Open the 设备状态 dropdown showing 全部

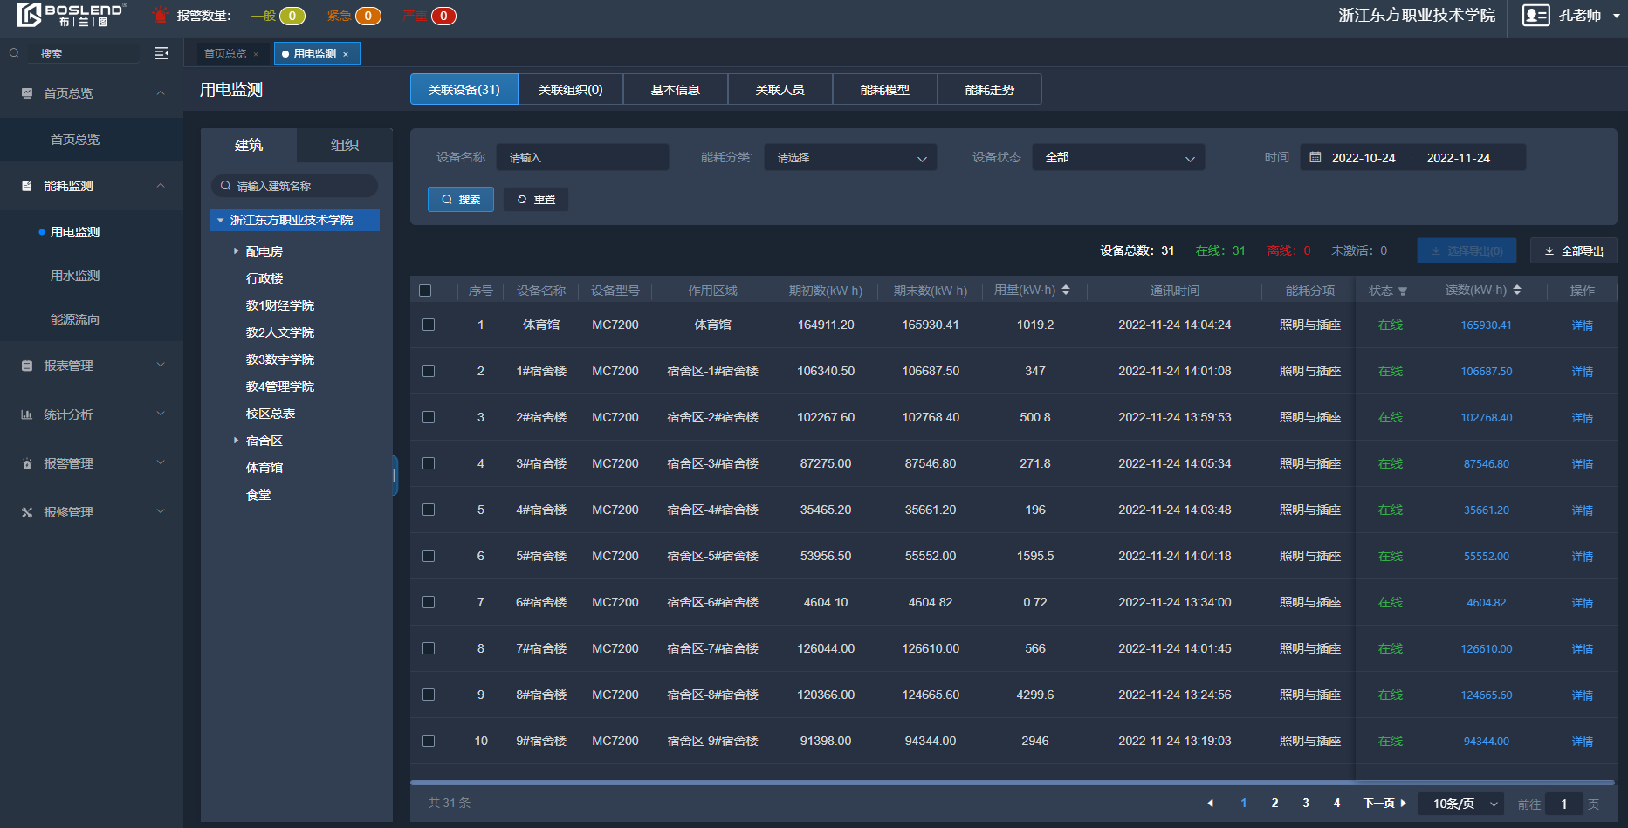[x=1117, y=157]
